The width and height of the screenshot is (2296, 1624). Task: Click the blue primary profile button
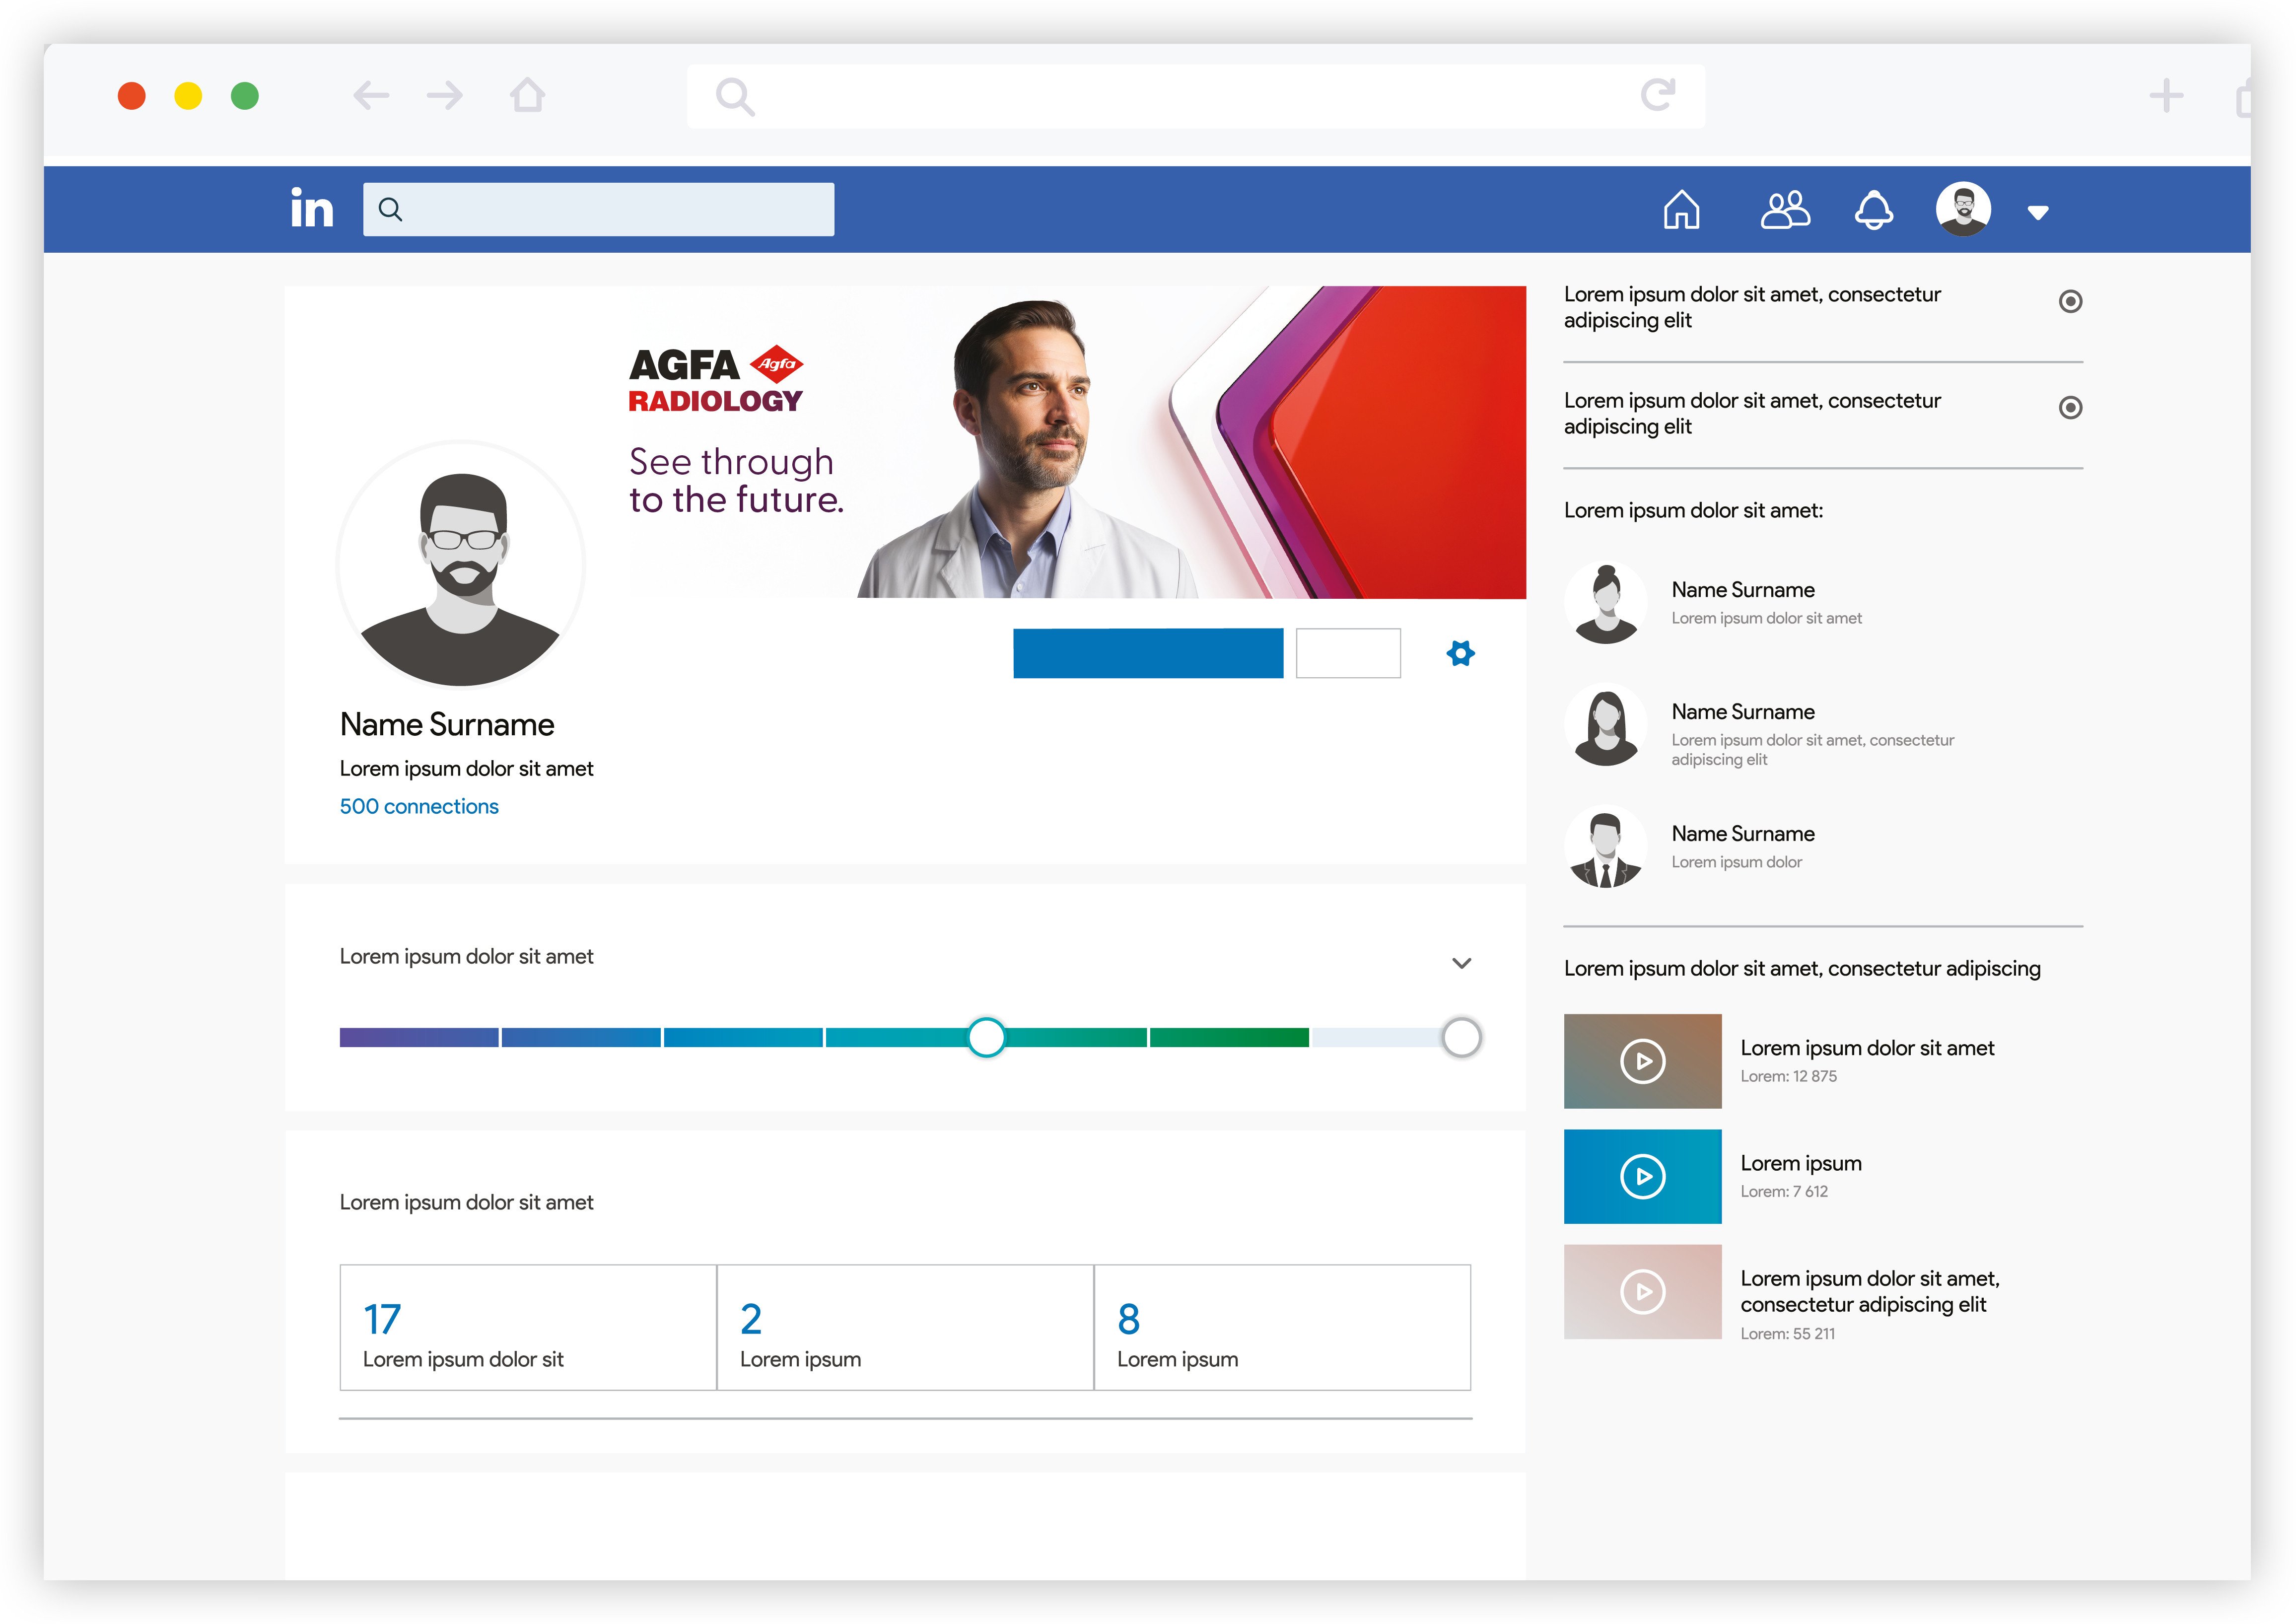click(1148, 653)
